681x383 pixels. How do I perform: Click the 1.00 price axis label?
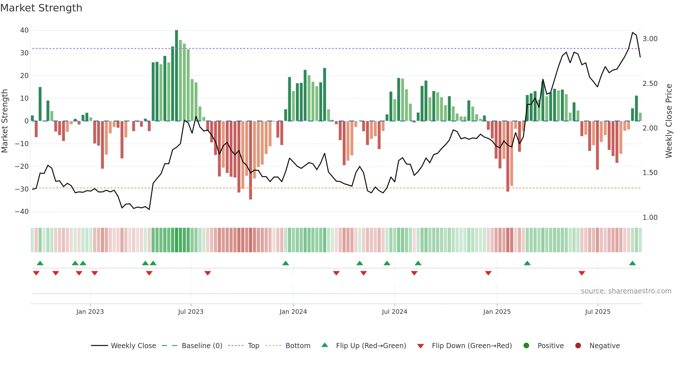pos(650,217)
